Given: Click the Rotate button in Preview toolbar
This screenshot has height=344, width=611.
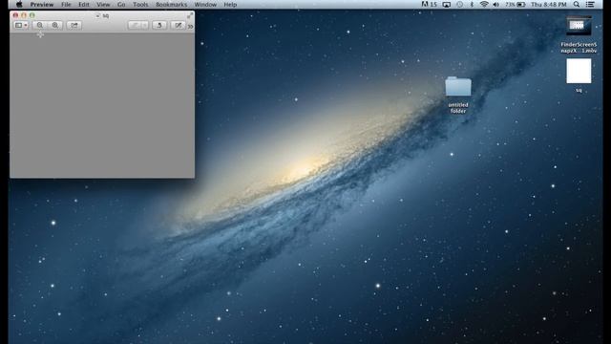Looking at the screenshot, I should click(x=159, y=26).
